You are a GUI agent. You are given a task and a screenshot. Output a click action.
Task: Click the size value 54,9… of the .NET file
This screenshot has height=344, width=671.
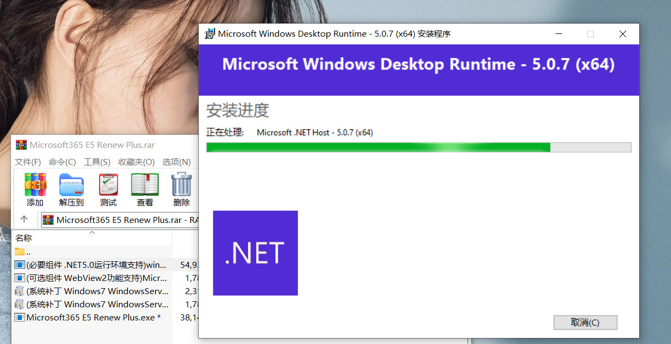[189, 265]
